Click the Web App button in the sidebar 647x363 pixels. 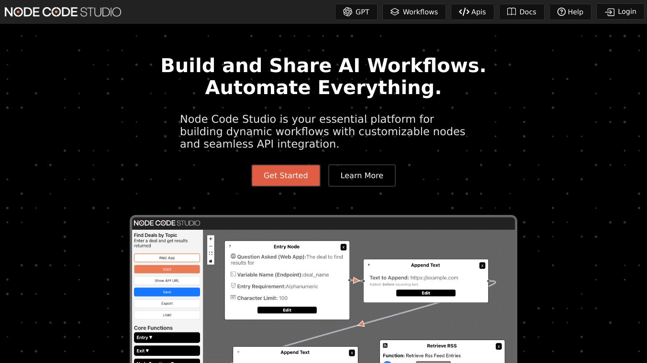click(x=167, y=258)
